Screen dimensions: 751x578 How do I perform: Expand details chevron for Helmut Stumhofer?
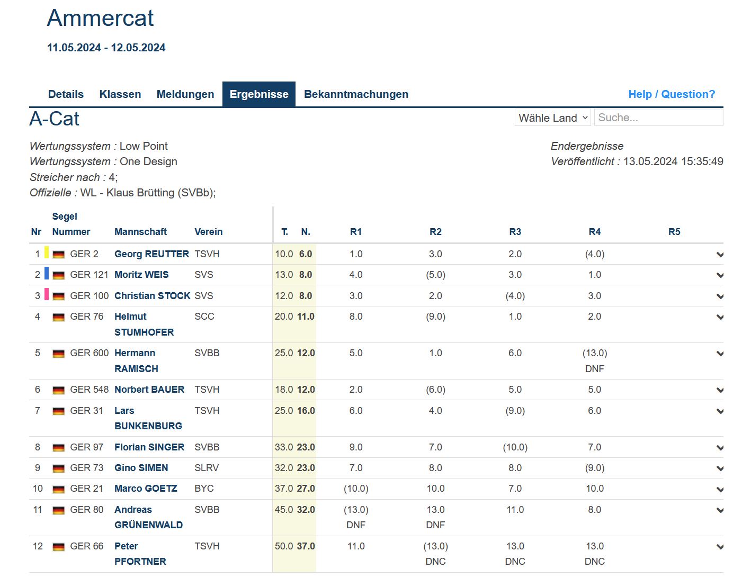click(x=719, y=317)
